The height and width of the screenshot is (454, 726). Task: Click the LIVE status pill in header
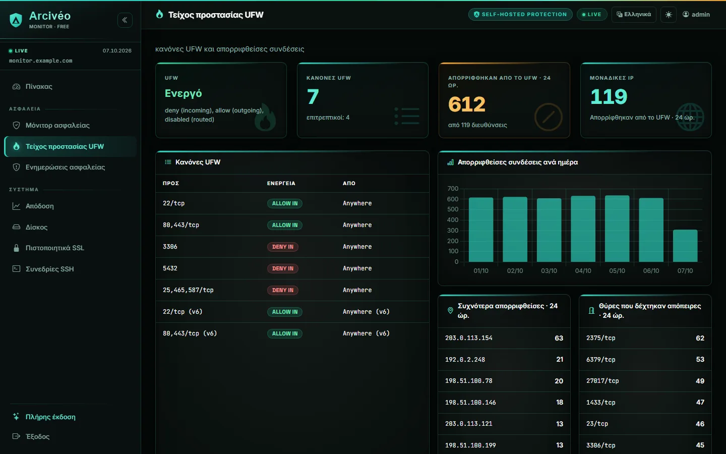click(x=592, y=15)
